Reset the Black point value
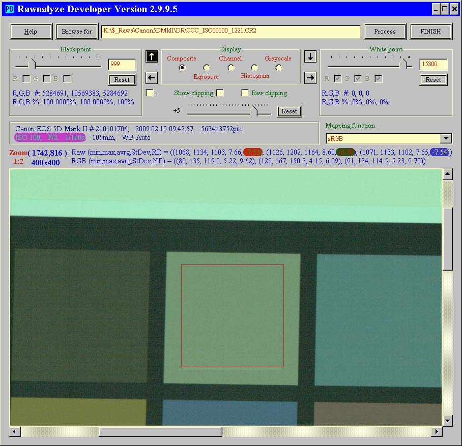Screen dimensions: 462x446 [122, 80]
